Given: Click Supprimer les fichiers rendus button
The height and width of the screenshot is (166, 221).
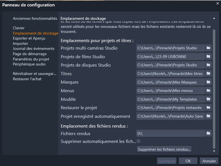Looking at the screenshot, I should (164, 149).
